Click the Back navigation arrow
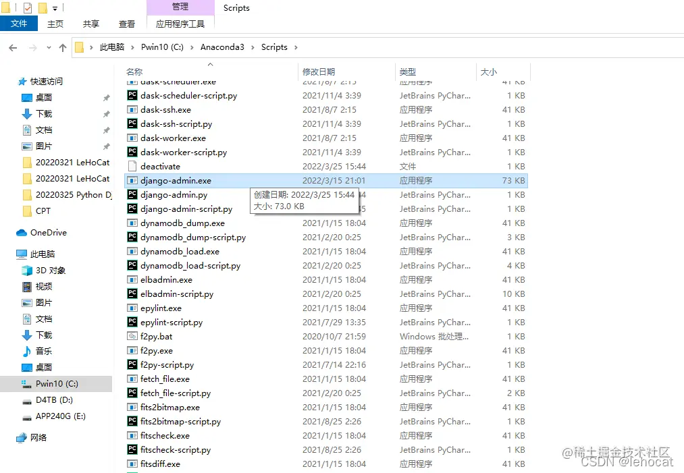The height and width of the screenshot is (473, 684). pos(13,47)
